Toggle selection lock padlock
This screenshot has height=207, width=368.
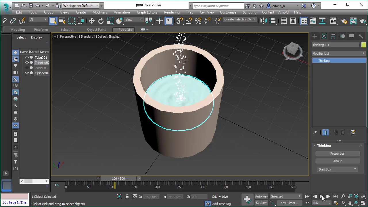point(127,197)
